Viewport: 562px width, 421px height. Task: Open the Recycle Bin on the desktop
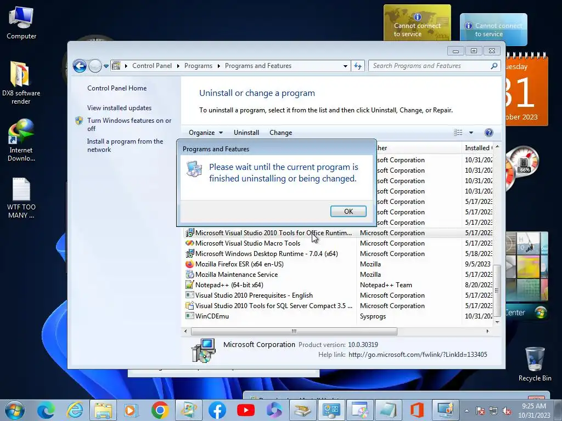(535, 364)
